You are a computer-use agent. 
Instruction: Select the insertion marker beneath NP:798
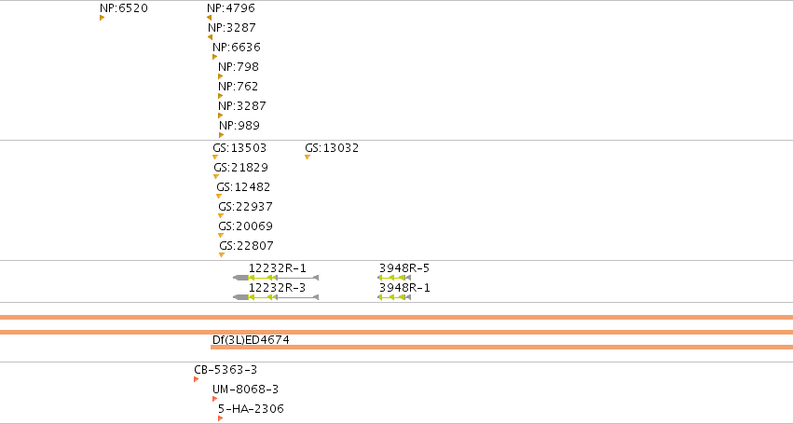pyautogui.click(x=221, y=76)
